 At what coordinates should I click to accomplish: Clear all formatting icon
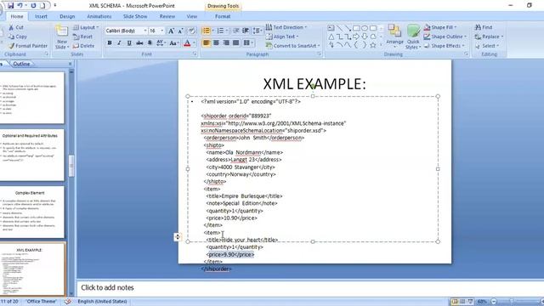pyautogui.click(x=192, y=31)
